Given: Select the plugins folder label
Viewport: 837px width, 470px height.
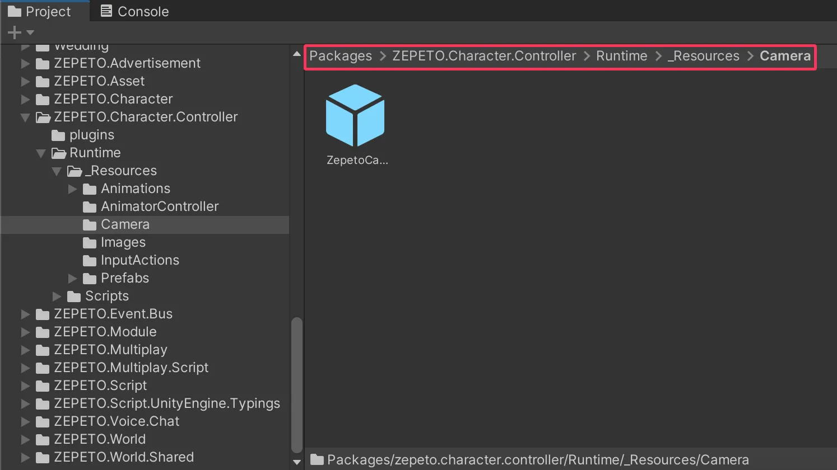Looking at the screenshot, I should click(x=92, y=135).
